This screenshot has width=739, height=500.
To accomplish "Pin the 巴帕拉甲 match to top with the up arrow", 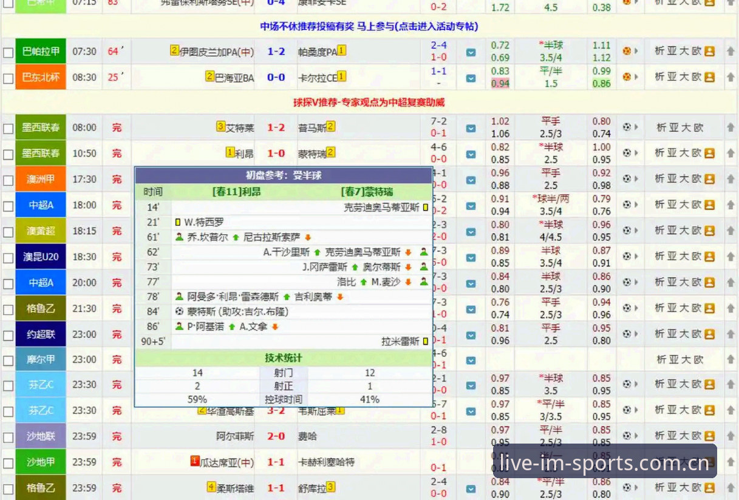I will 730,52.
